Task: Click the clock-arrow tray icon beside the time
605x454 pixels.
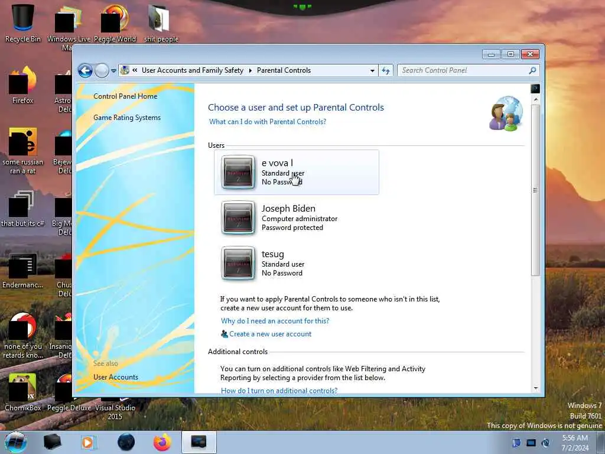Action: 545,442
